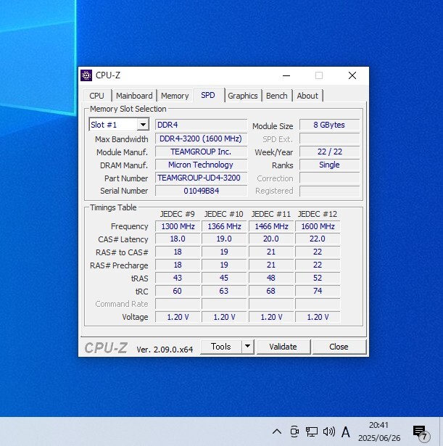Viewport: 443px width, 446px height.
Task: Click the '8 GBytes' module size value
Action: (329, 125)
